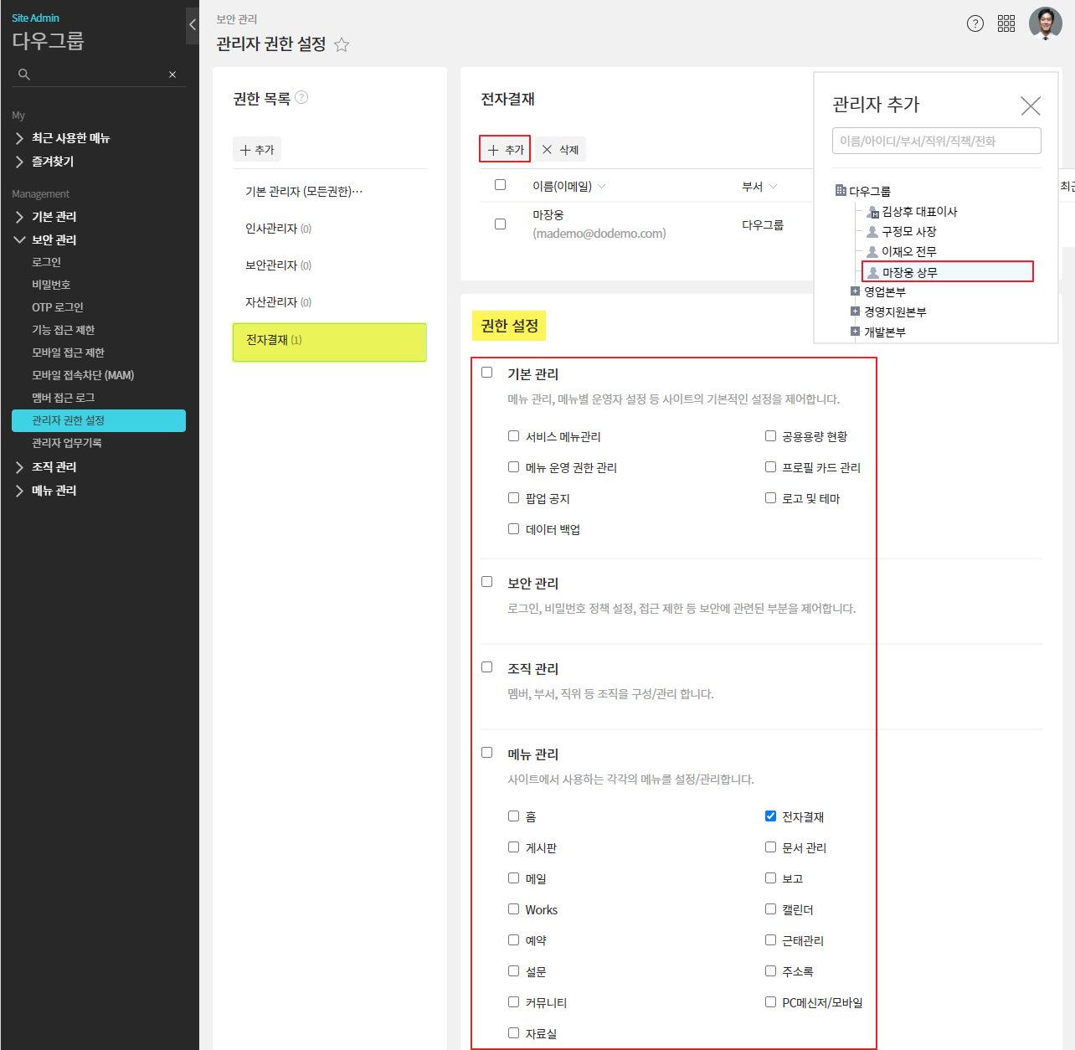Select 보안관리자 in the permission list
Viewport: 1075px width, 1050px height.
(271, 265)
